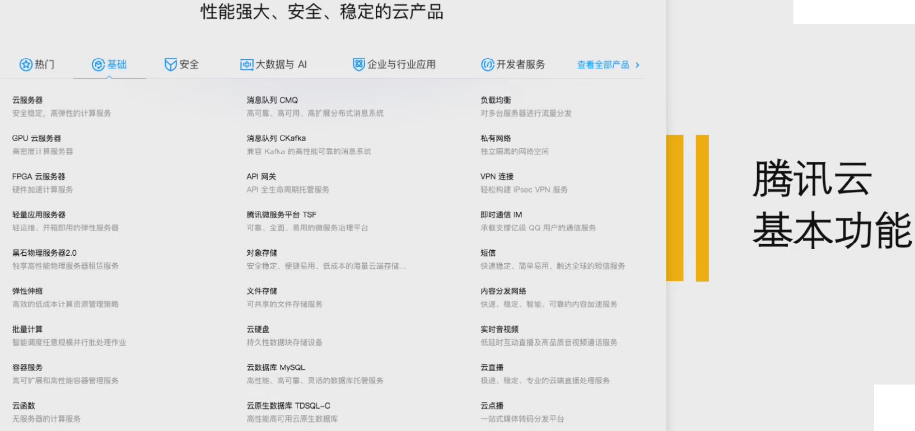Click description 持久性数据块存储设备
Image resolution: width=915 pixels, height=431 pixels.
[284, 343]
